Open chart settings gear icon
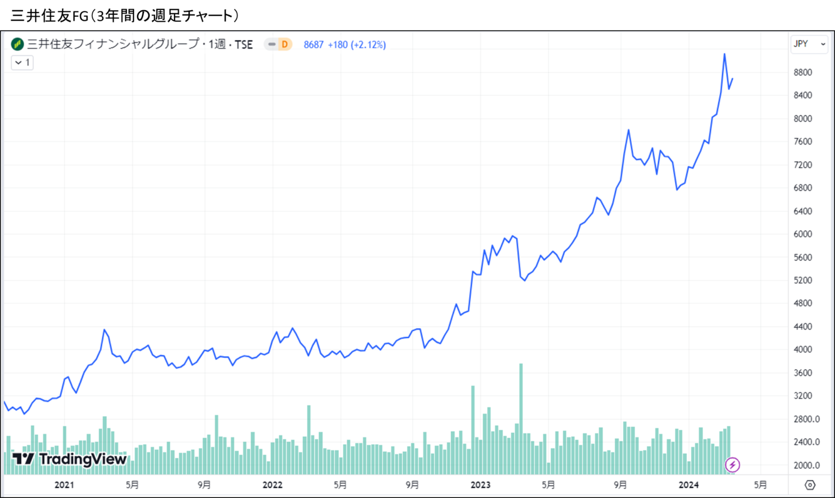This screenshot has height=498, width=835. coord(810,485)
